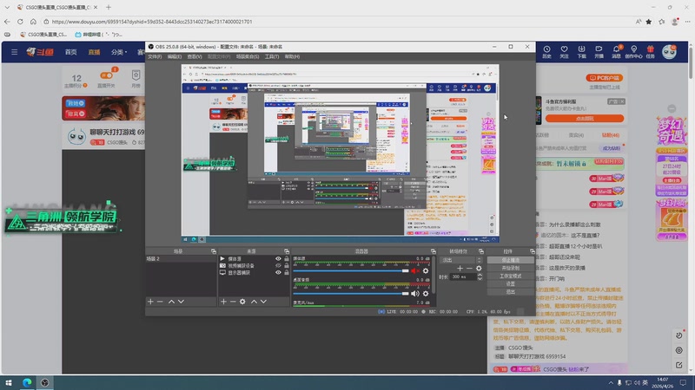Click the exit button in OBS controls
Viewport: 695px width, 390px height.
[511, 292]
